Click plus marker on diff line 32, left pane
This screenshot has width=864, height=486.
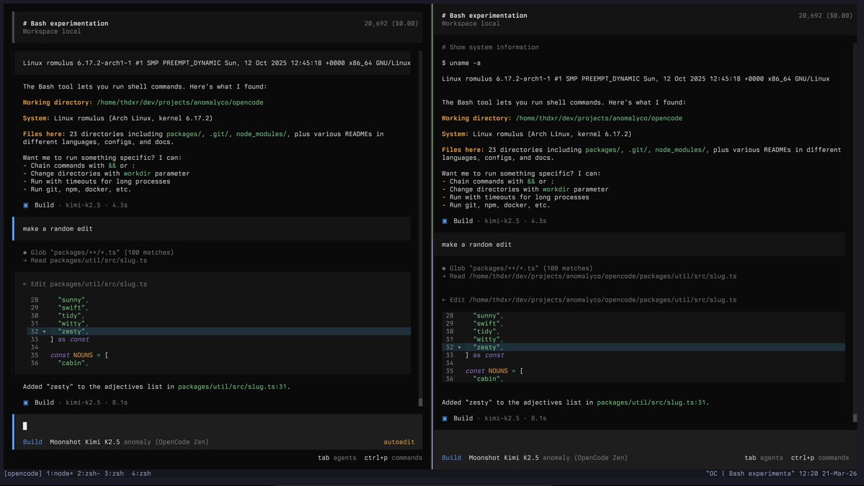44,331
